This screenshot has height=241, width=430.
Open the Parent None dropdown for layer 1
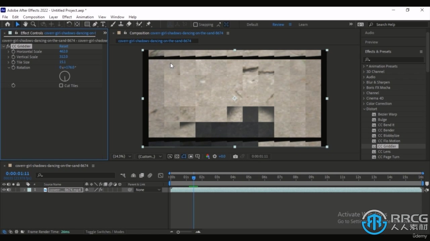(148, 190)
